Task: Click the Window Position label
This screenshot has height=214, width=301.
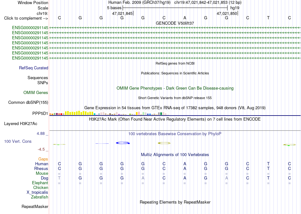Action: (33, 3)
